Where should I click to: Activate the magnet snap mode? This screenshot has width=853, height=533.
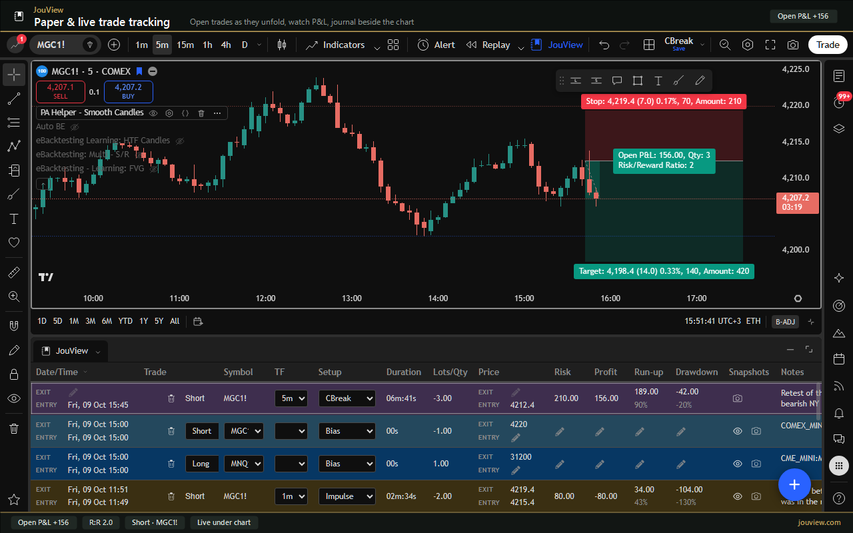(x=13, y=326)
